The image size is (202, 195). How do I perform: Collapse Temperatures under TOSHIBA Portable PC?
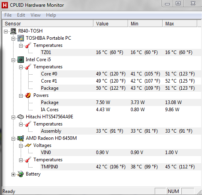21,46
